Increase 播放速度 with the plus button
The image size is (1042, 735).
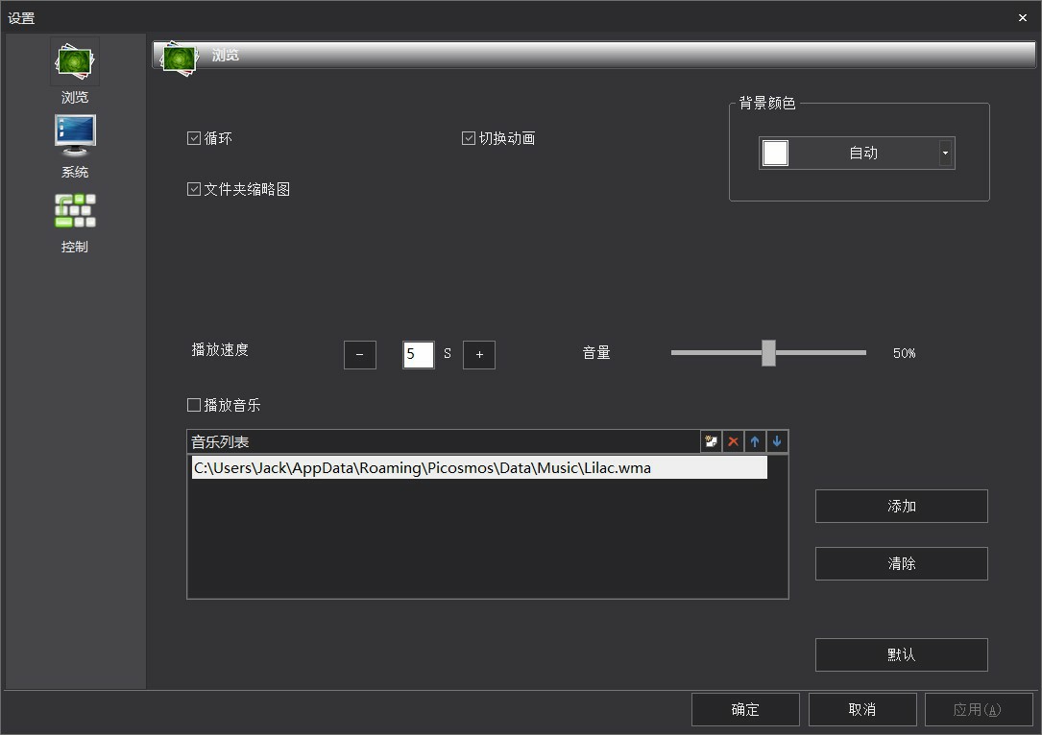tap(479, 354)
